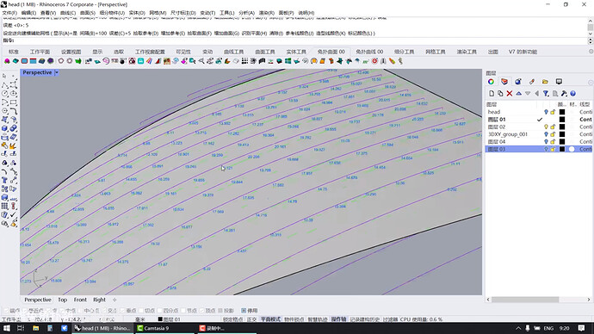
Task: Open the layer filter funnel icon
Action: click(x=546, y=94)
